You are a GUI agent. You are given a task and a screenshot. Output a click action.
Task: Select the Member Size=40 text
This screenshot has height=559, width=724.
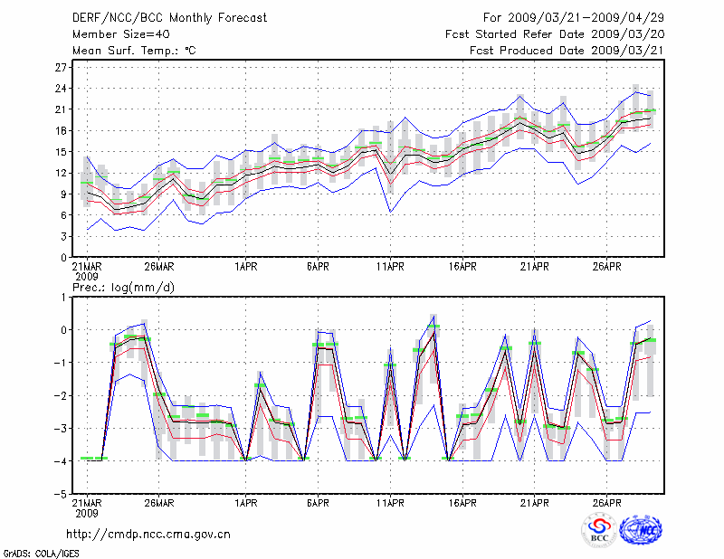pyautogui.click(x=119, y=34)
